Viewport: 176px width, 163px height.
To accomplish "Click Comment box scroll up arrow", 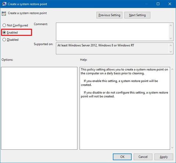I will pyautogui.click(x=171, y=25).
